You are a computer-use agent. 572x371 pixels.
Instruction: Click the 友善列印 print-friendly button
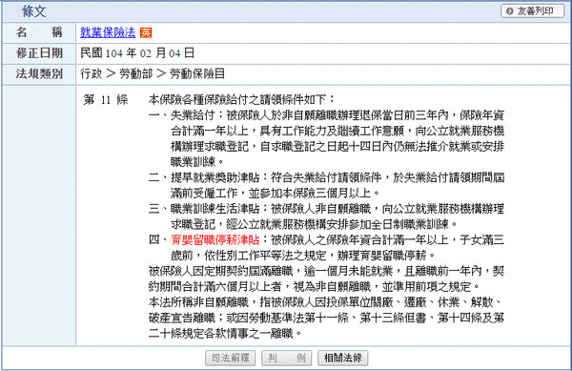(x=532, y=10)
